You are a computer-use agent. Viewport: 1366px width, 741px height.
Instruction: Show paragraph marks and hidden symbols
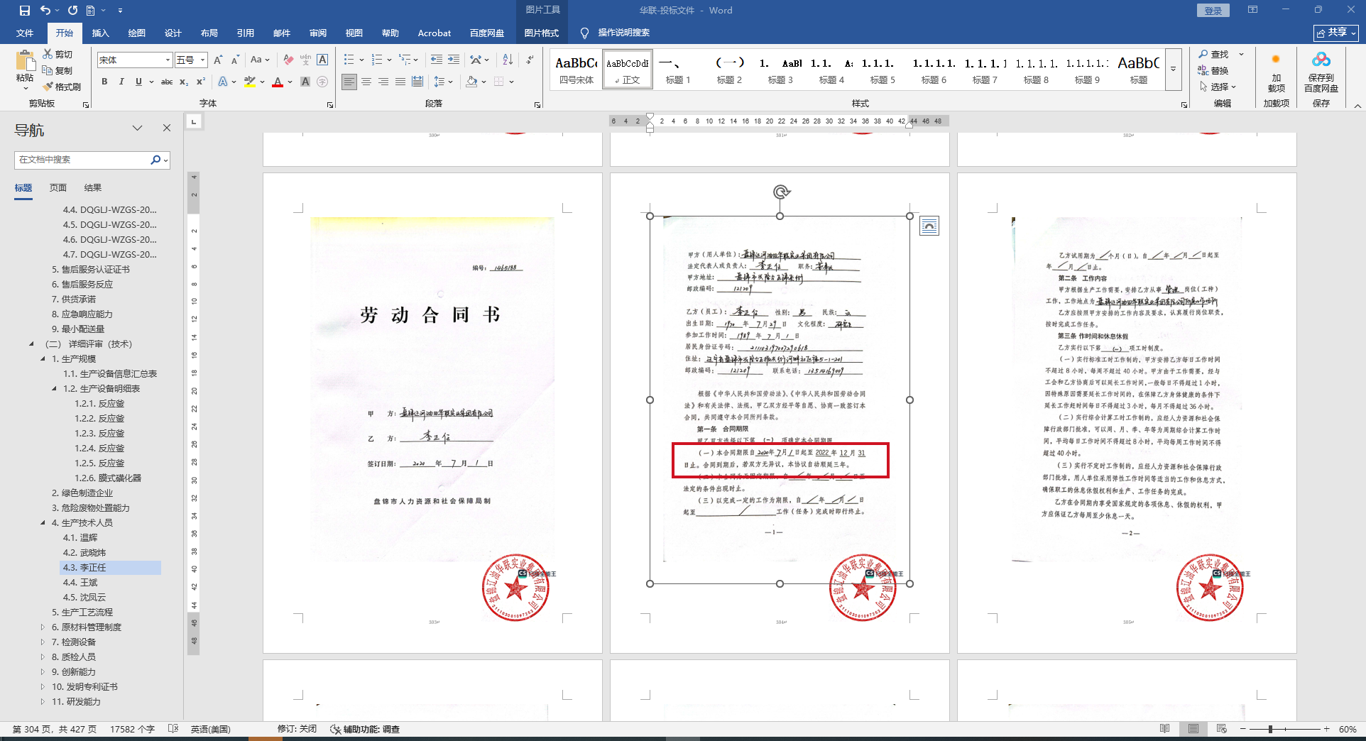530,60
